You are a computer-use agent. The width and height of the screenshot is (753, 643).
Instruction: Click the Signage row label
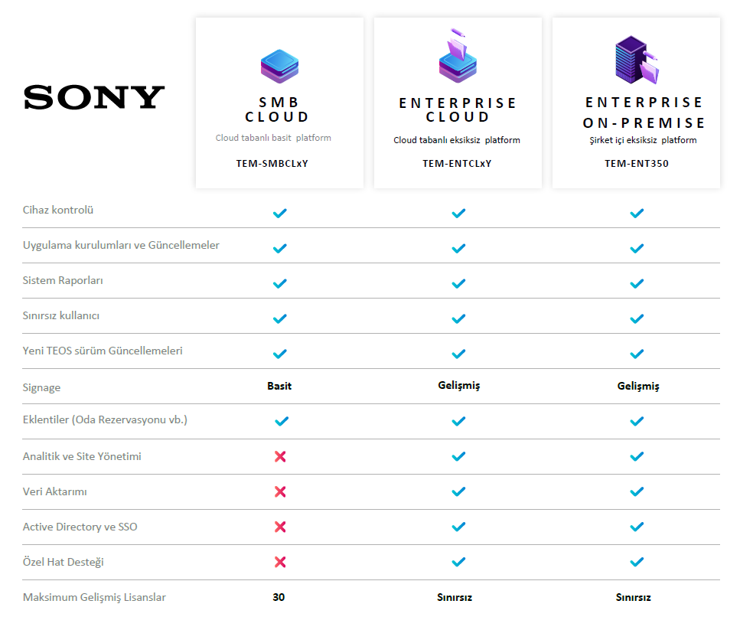(42, 387)
